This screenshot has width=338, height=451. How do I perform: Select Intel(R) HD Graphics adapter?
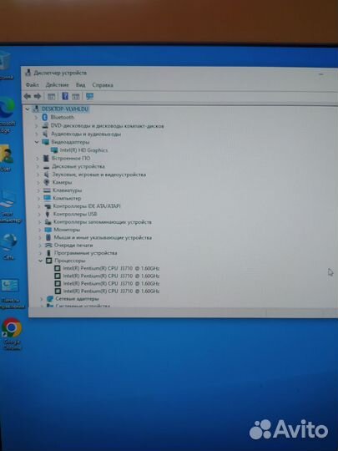click(83, 150)
